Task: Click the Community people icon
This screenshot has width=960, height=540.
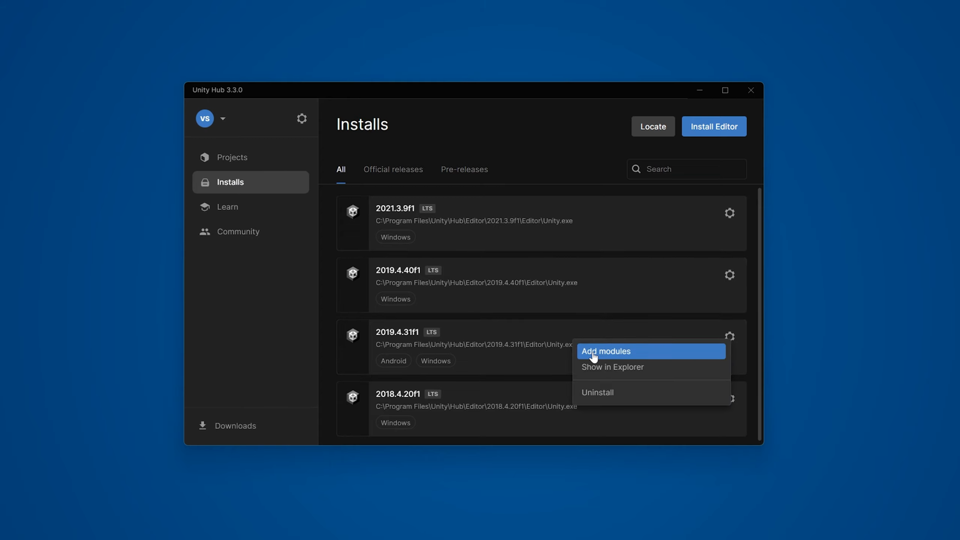Action: (x=205, y=232)
